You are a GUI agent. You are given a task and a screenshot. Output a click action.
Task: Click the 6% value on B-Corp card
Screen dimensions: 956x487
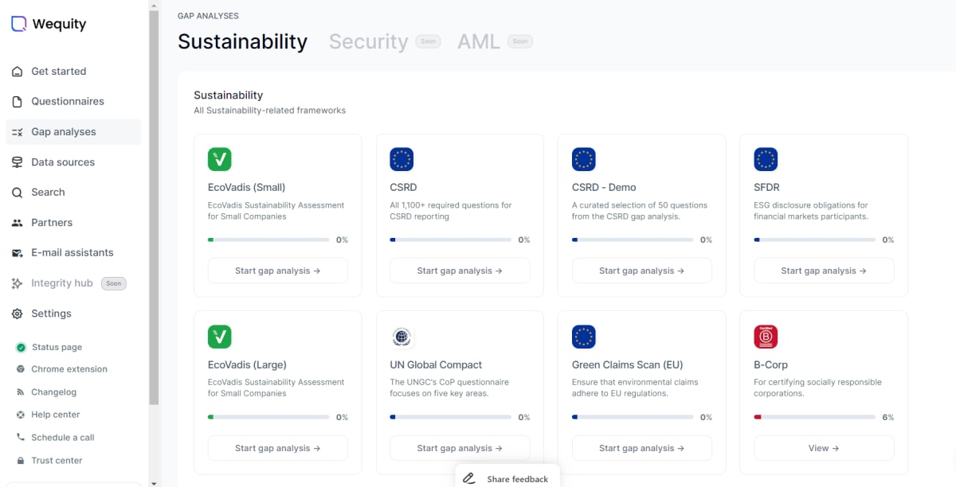click(887, 417)
